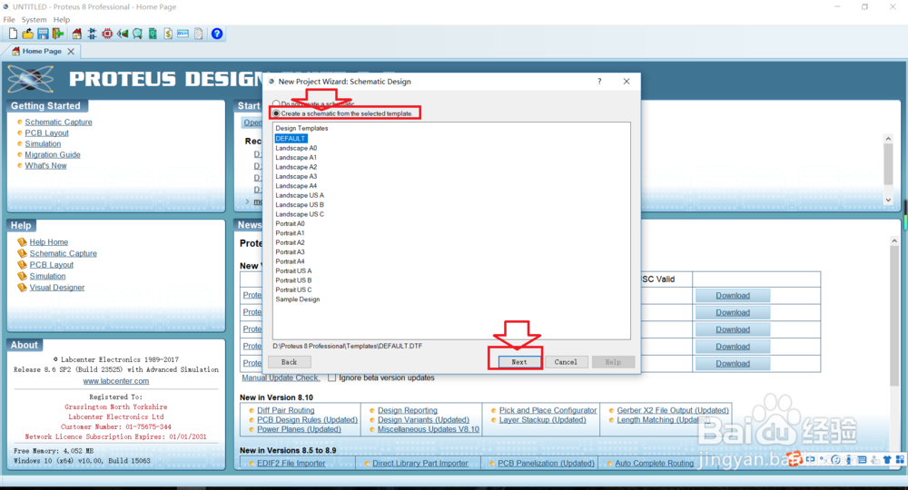Viewport: 908px width, 490px height.
Task: Select the Portrait A3 template
Action: click(290, 251)
